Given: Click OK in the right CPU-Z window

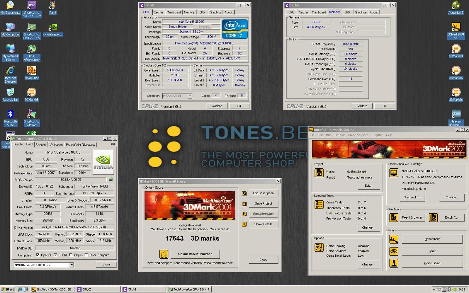Looking at the screenshot, I should [x=384, y=106].
